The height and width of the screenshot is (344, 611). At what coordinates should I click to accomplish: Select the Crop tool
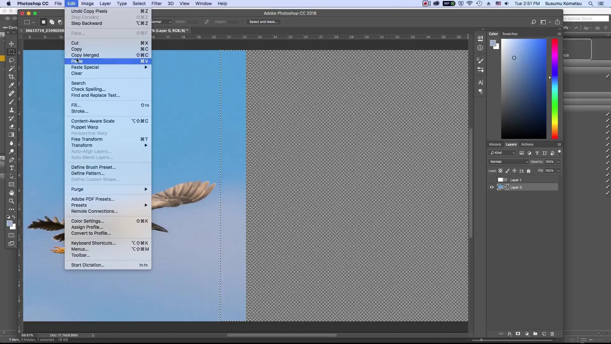11,77
